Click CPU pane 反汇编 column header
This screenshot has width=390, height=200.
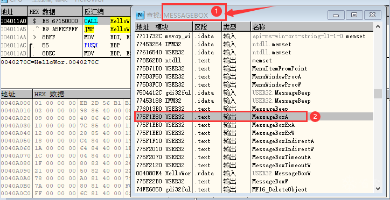(107, 12)
